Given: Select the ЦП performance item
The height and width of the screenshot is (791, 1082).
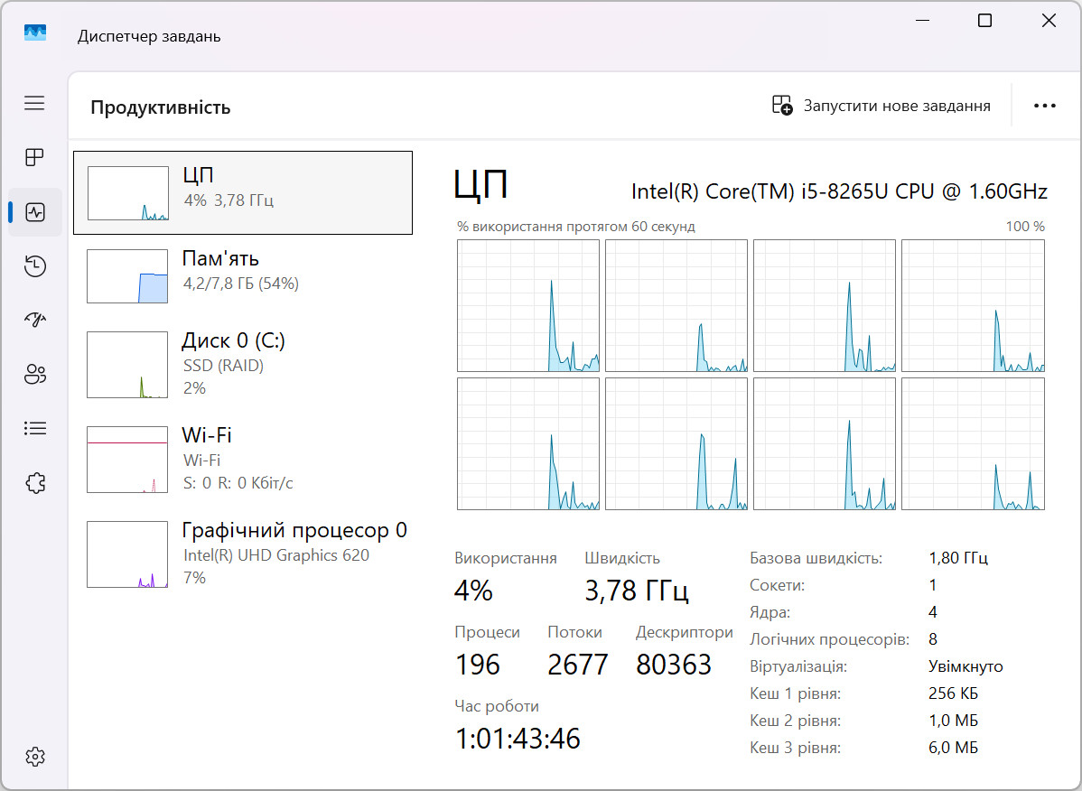Looking at the screenshot, I should coord(243,193).
